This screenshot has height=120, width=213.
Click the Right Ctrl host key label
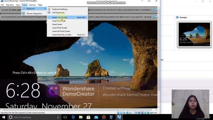coord(153,113)
